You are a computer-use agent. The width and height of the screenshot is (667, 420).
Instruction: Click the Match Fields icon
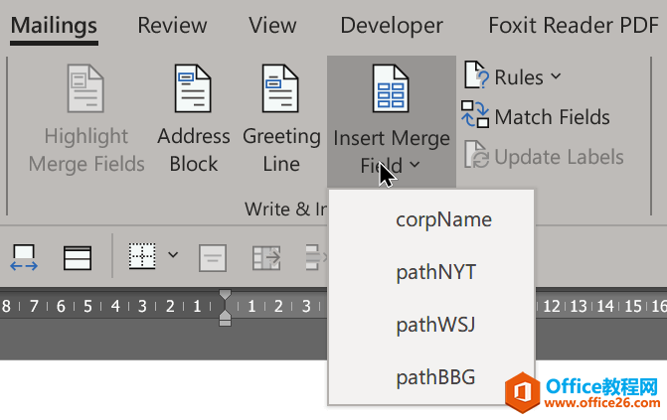(x=475, y=117)
